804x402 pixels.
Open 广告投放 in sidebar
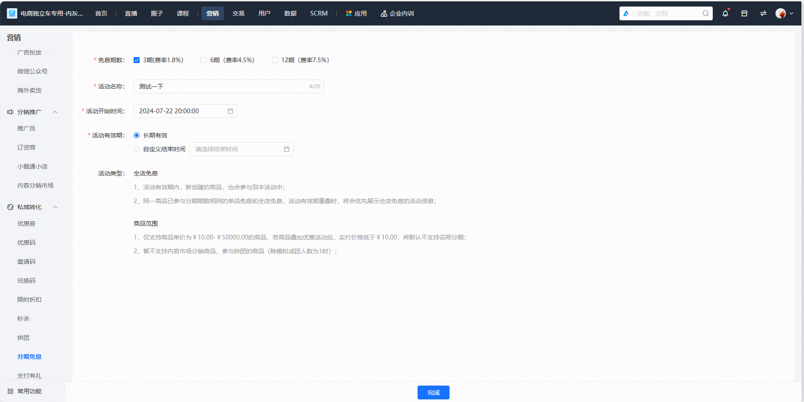tap(29, 52)
